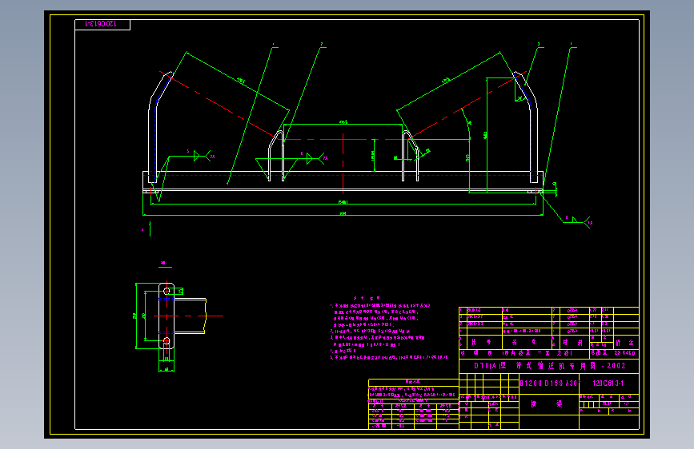Viewport: 694px width, 449px height.
Task: Click the B1200 D159 A30° specification text
Action: [549, 383]
